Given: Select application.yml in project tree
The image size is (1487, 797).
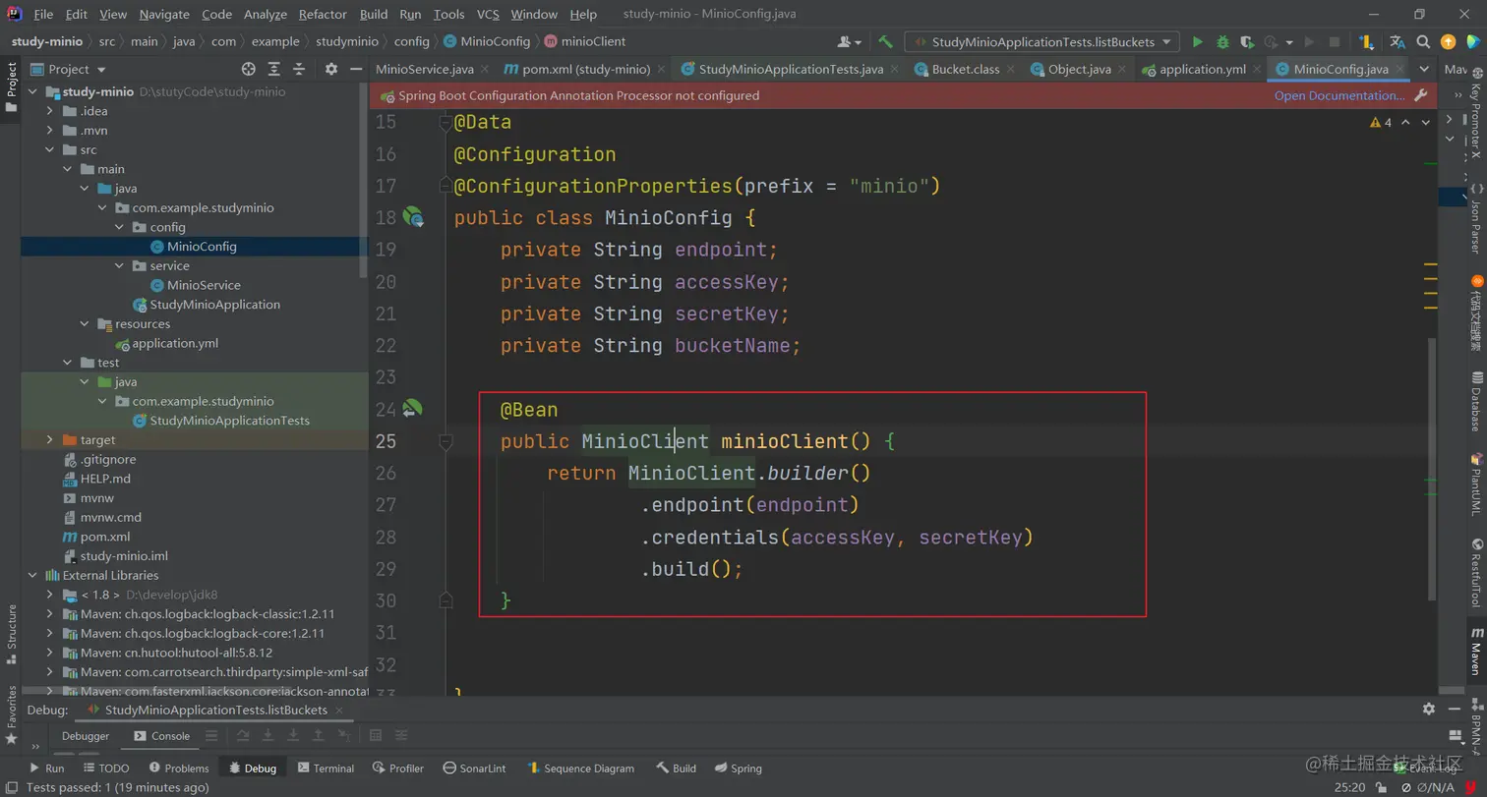Looking at the screenshot, I should [175, 344].
